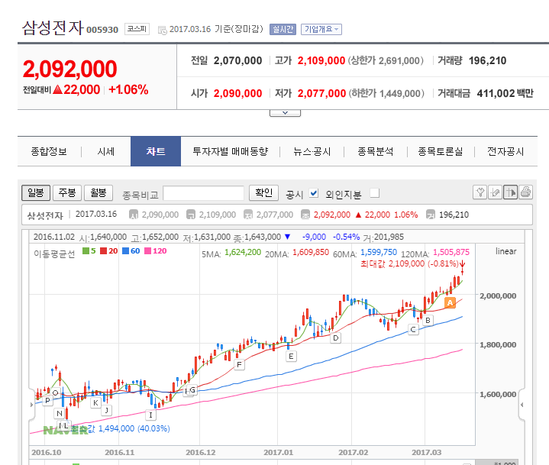The image size is (549, 465).
Task: Select the drawing pencil tool icon
Action: [x=496, y=192]
